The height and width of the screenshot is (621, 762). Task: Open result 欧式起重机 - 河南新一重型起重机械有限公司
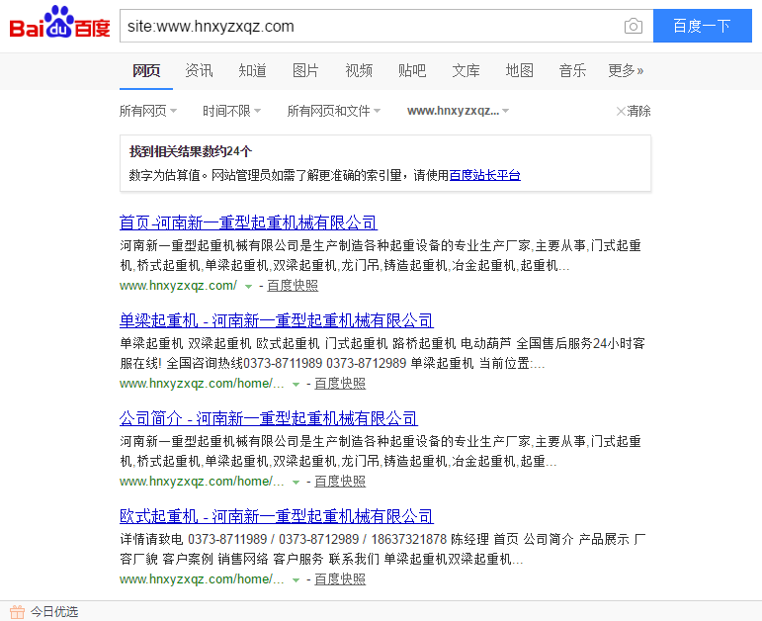click(277, 516)
